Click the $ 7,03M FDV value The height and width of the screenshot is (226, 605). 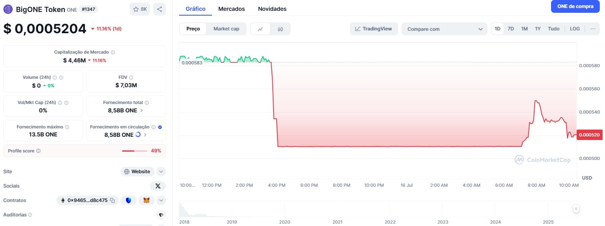click(126, 85)
